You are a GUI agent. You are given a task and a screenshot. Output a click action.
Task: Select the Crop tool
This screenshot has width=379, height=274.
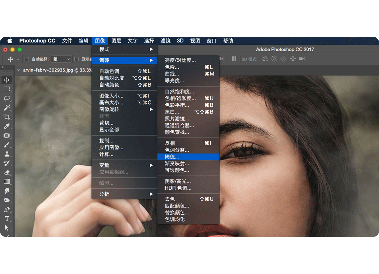[7, 117]
